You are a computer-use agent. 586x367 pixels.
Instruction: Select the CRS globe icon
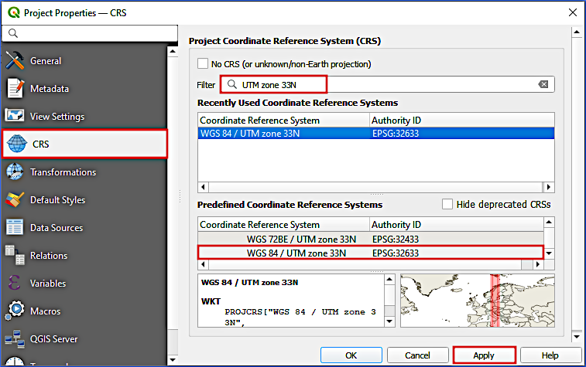point(17,144)
